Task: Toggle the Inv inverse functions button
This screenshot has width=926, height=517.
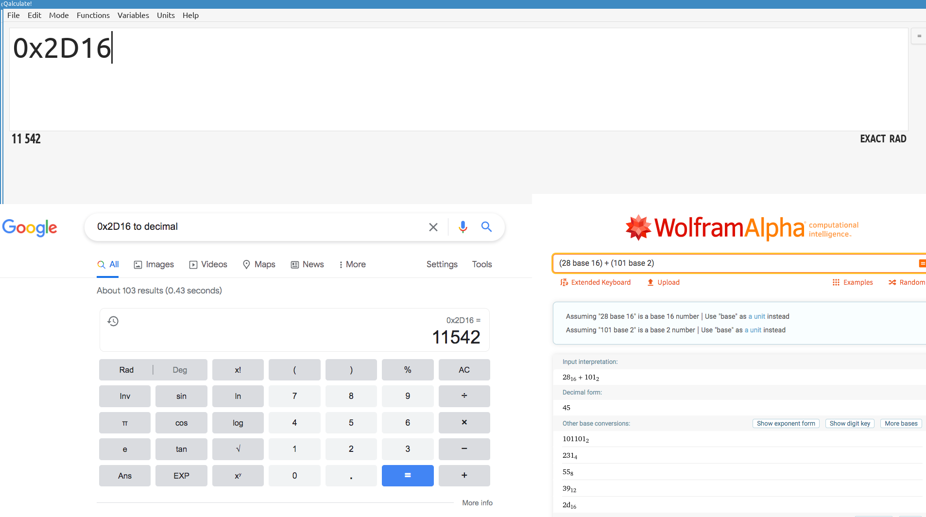Action: tap(125, 396)
